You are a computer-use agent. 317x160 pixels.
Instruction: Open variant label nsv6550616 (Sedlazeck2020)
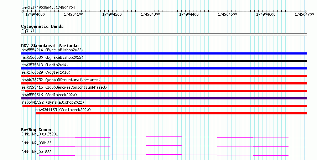point(49,95)
